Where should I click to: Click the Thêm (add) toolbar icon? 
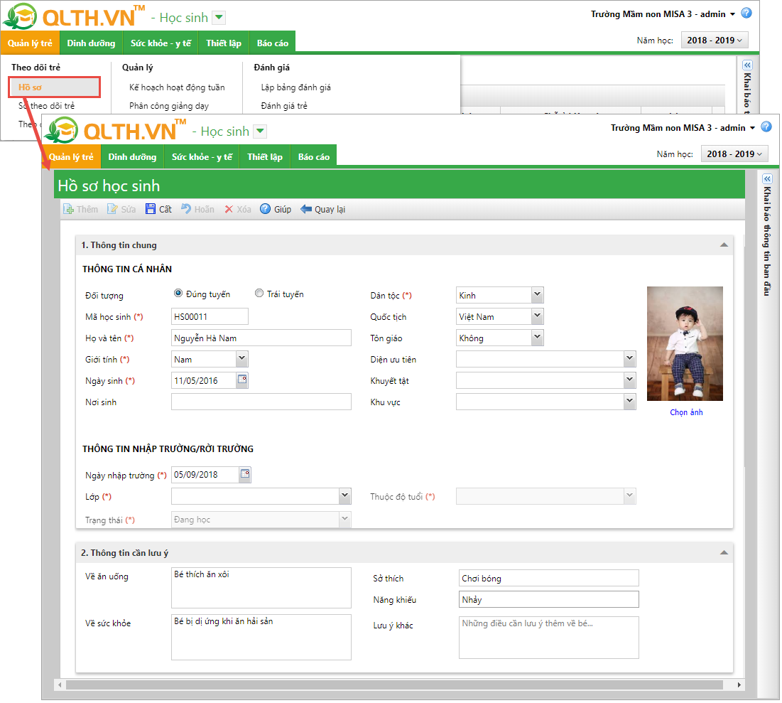point(68,210)
